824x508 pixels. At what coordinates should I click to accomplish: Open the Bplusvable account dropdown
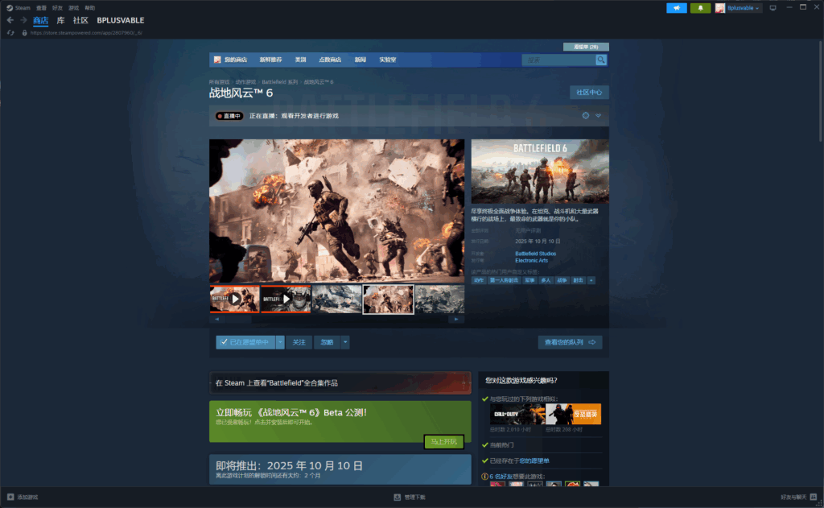click(x=744, y=8)
